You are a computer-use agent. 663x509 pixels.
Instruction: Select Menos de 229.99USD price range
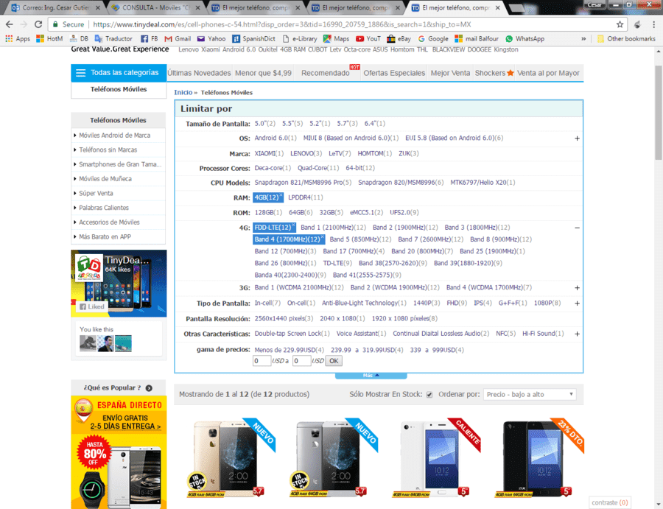click(290, 350)
